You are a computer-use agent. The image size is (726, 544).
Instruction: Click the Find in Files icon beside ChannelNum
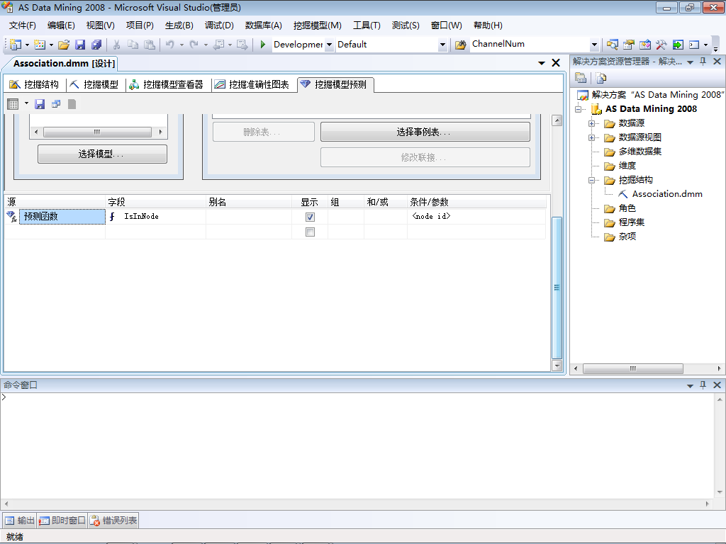point(460,45)
